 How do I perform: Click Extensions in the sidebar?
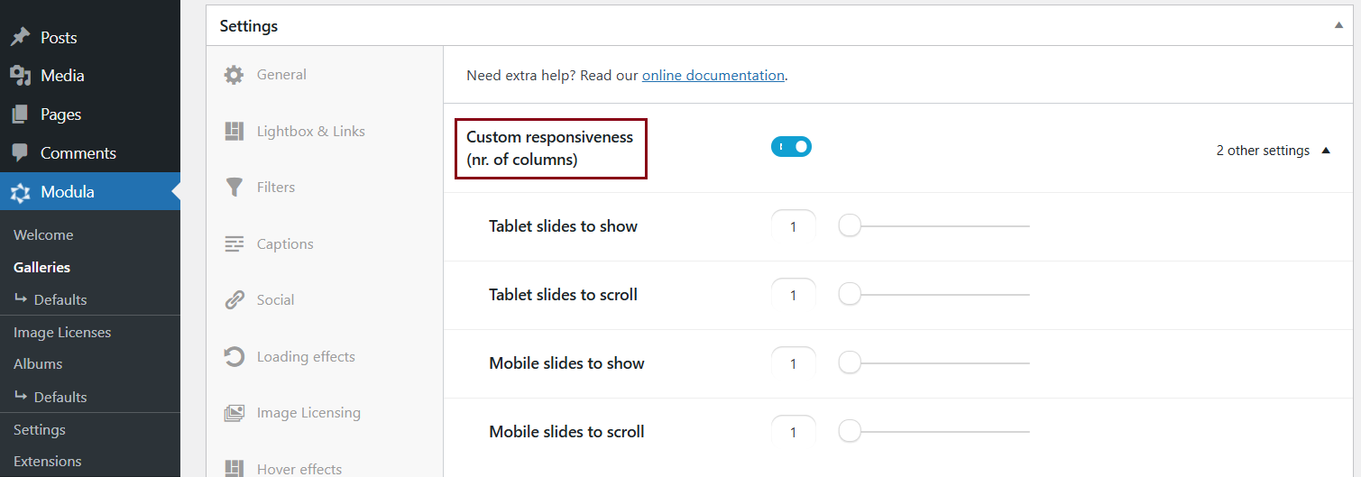(47, 461)
